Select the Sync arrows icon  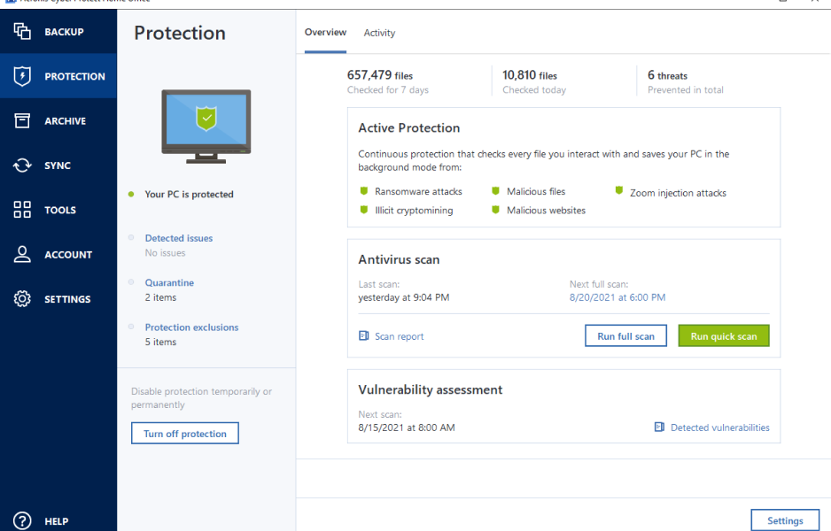(22, 165)
